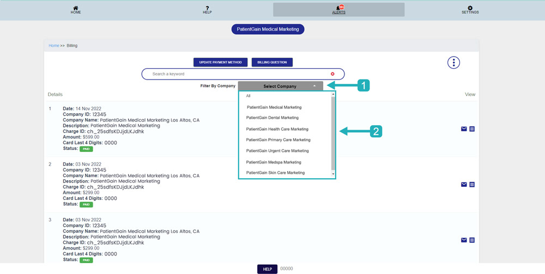
Task: Open the Settings gear icon
Action: [x=470, y=8]
